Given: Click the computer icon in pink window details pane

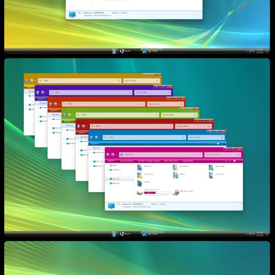Looking at the screenshot, I should (111, 206).
